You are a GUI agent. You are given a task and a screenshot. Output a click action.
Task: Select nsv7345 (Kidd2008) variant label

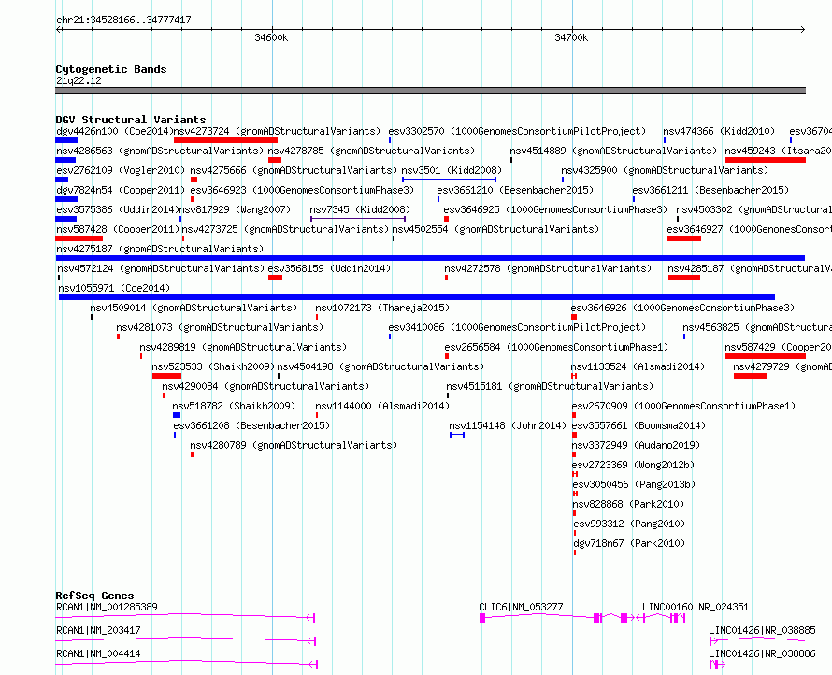click(360, 209)
